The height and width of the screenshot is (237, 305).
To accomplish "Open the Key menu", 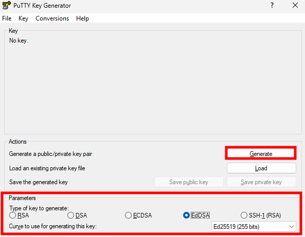I will [x=23, y=18].
